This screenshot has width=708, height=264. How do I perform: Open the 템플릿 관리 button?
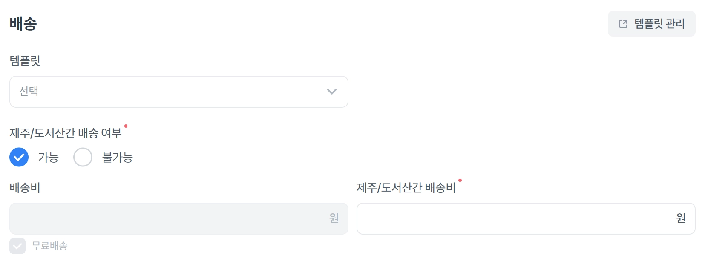point(651,24)
